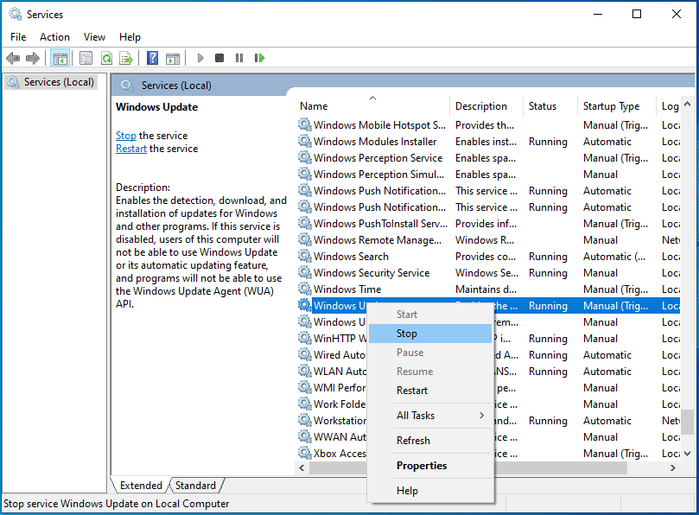Click the Pause Service toolbar icon
The height and width of the screenshot is (515, 699).
point(239,58)
